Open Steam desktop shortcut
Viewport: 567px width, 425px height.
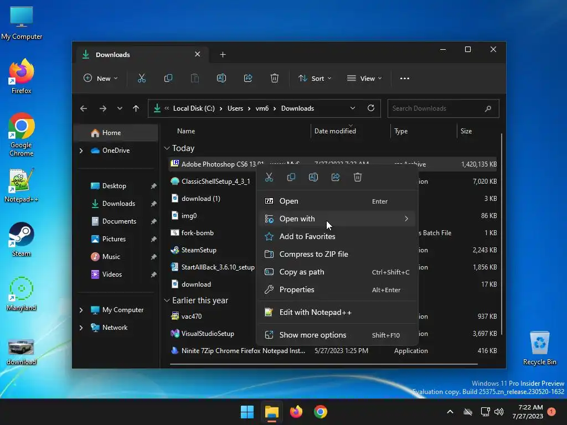click(x=22, y=240)
